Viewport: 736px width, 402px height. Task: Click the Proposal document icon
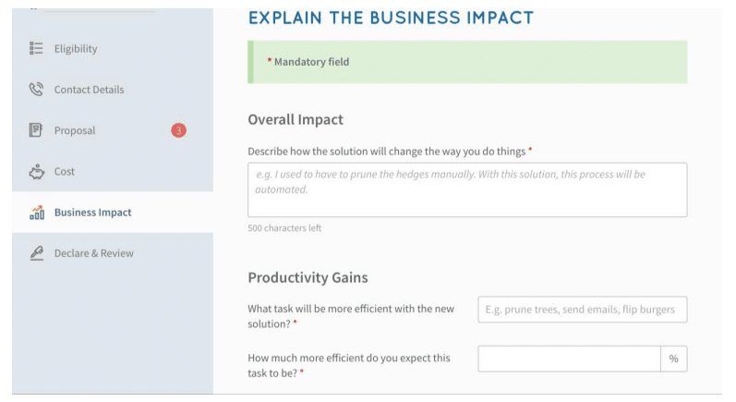coord(36,130)
